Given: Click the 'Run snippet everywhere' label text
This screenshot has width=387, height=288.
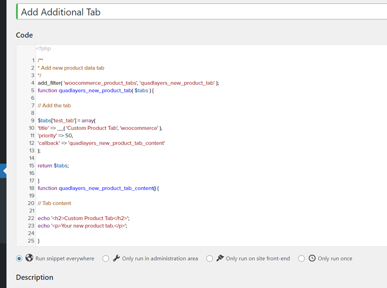Looking at the screenshot, I should pyautogui.click(x=64, y=259).
